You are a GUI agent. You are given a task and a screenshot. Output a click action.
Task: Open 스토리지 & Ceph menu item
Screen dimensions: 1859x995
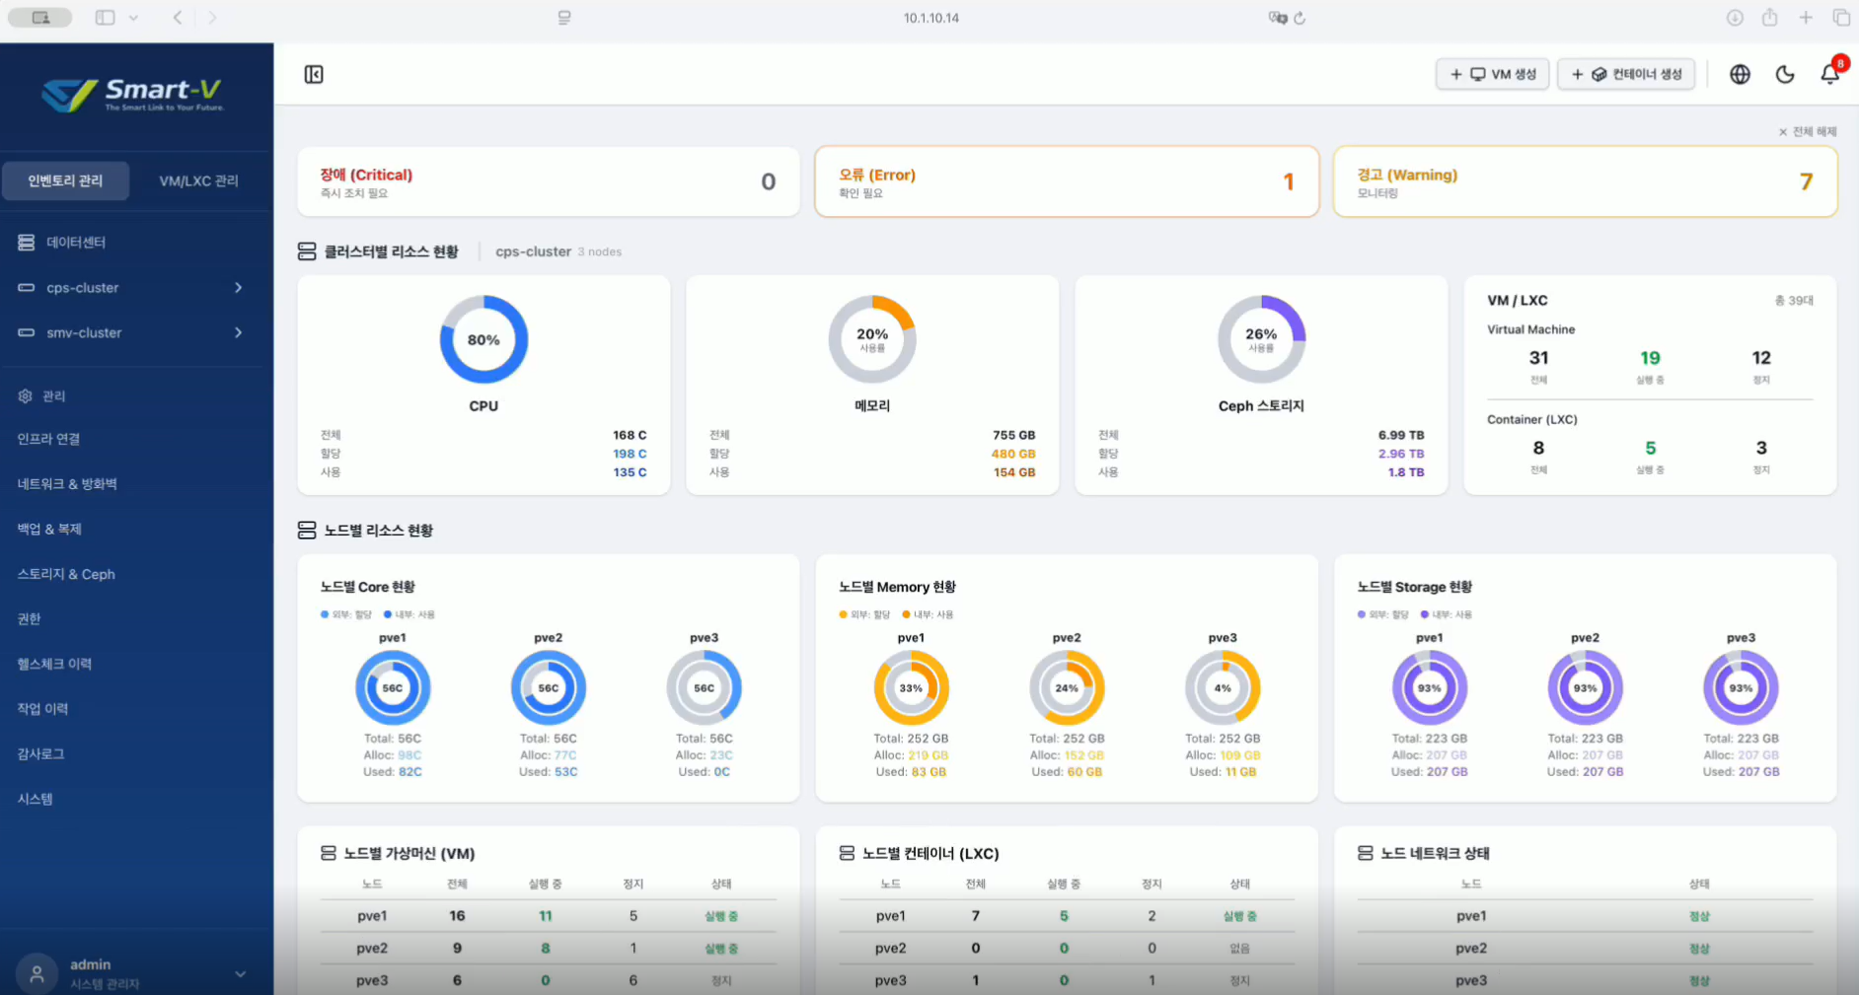pos(66,574)
